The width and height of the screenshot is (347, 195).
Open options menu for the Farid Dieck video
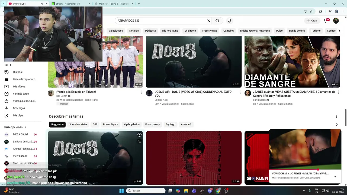point(338,92)
